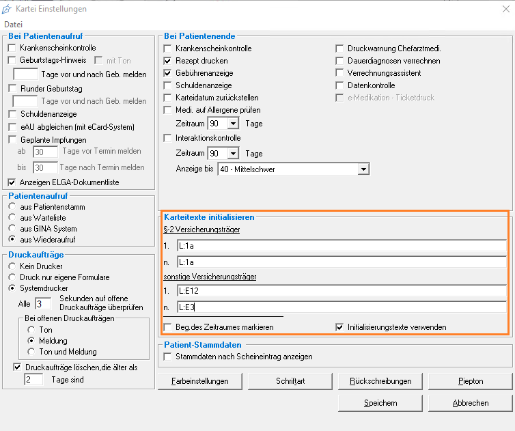Check Medi. auf Allergene prüfen
The width and height of the screenshot is (515, 431).
click(168, 110)
